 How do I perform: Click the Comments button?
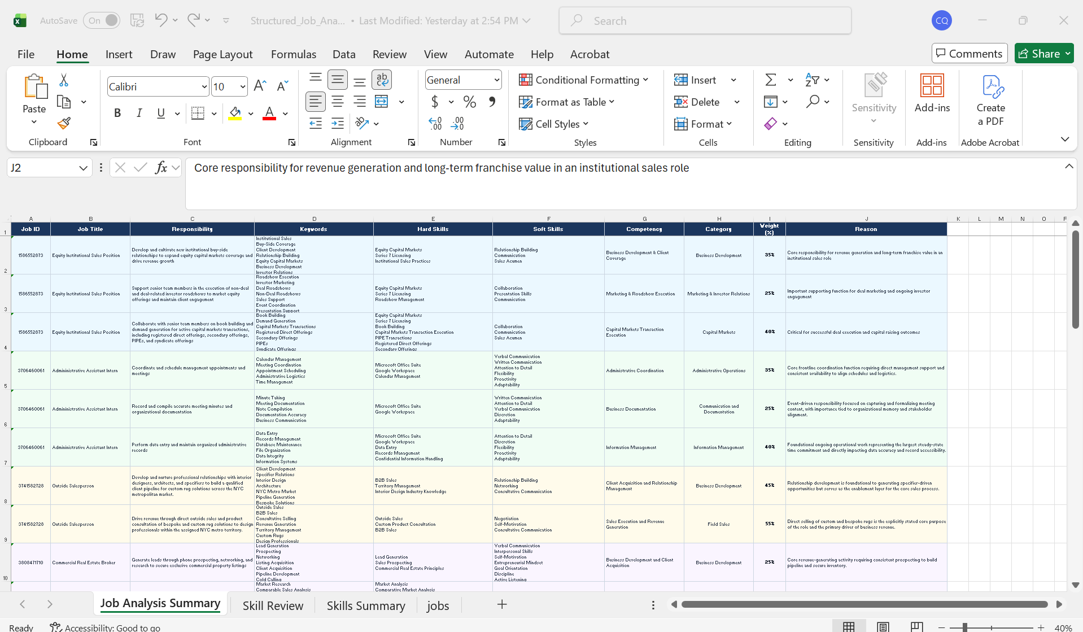[970, 53]
